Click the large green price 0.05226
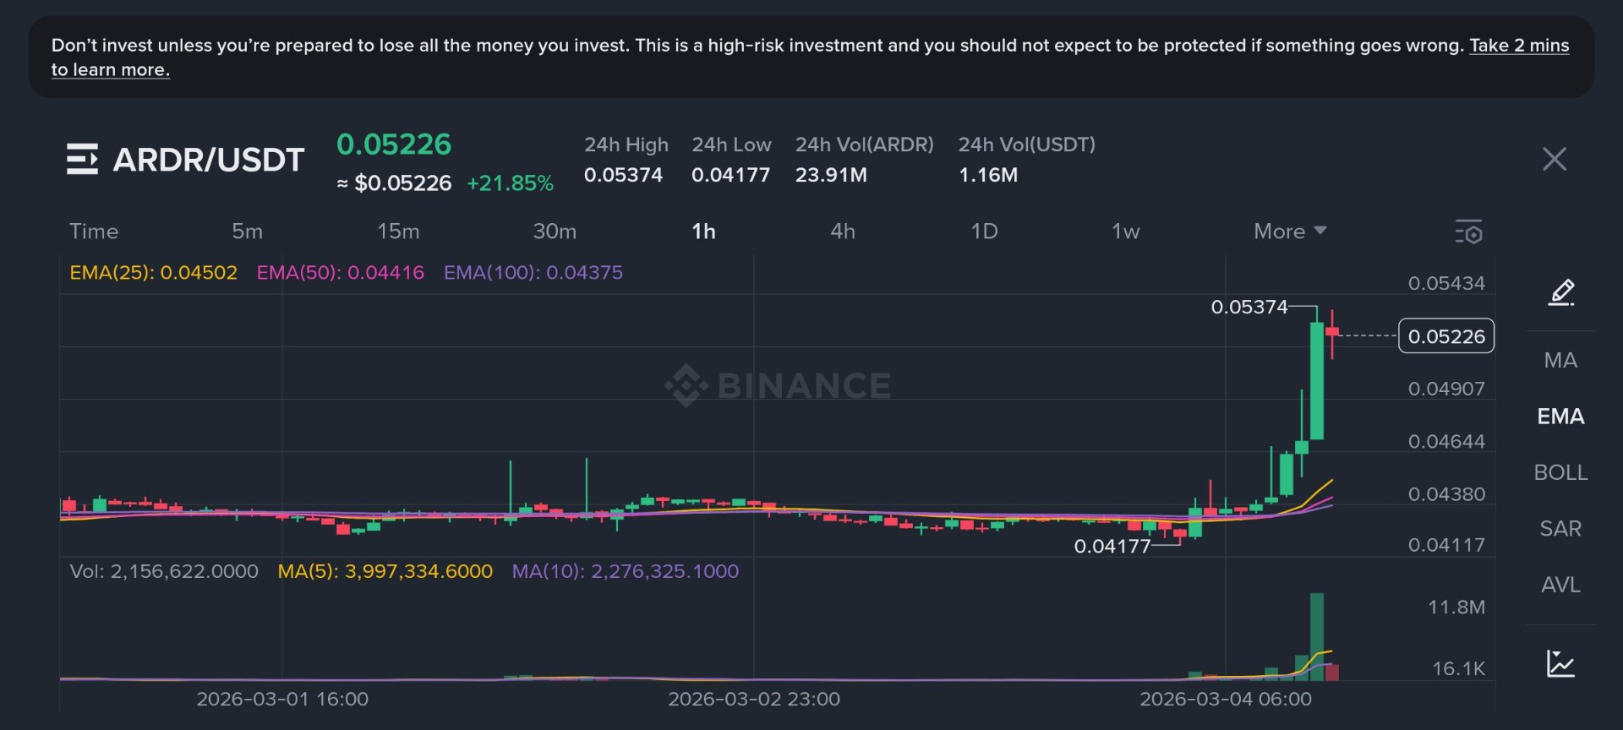The image size is (1623, 730). pos(394,144)
